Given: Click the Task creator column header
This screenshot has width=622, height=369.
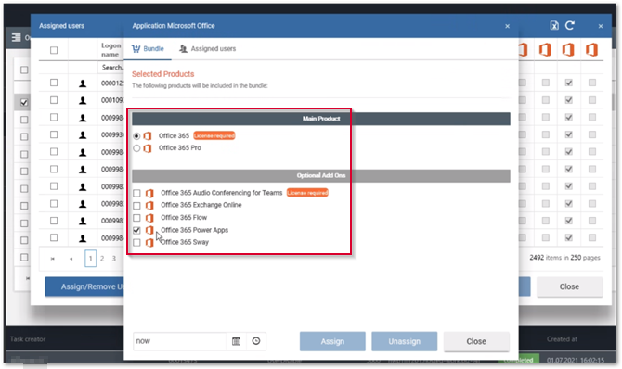Looking at the screenshot, I should [28, 339].
